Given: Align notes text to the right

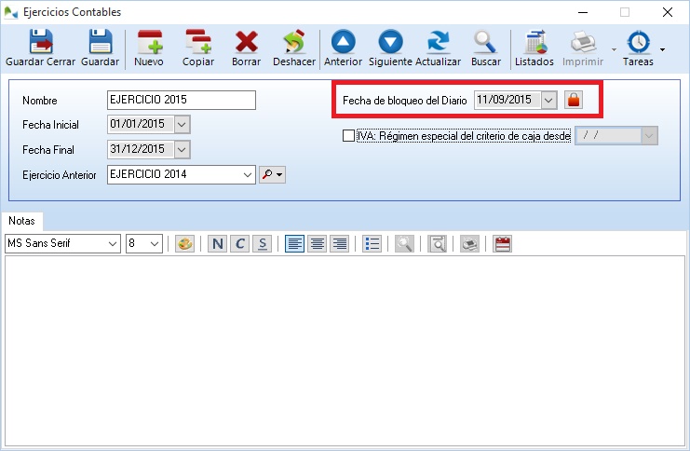Looking at the screenshot, I should [x=339, y=243].
